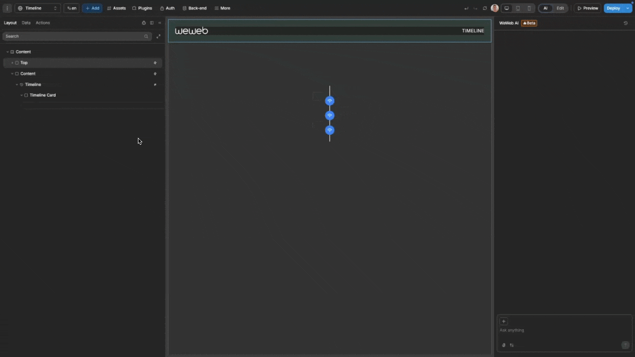
Task: Collapse the left sidebar panel
Action: tap(160, 23)
